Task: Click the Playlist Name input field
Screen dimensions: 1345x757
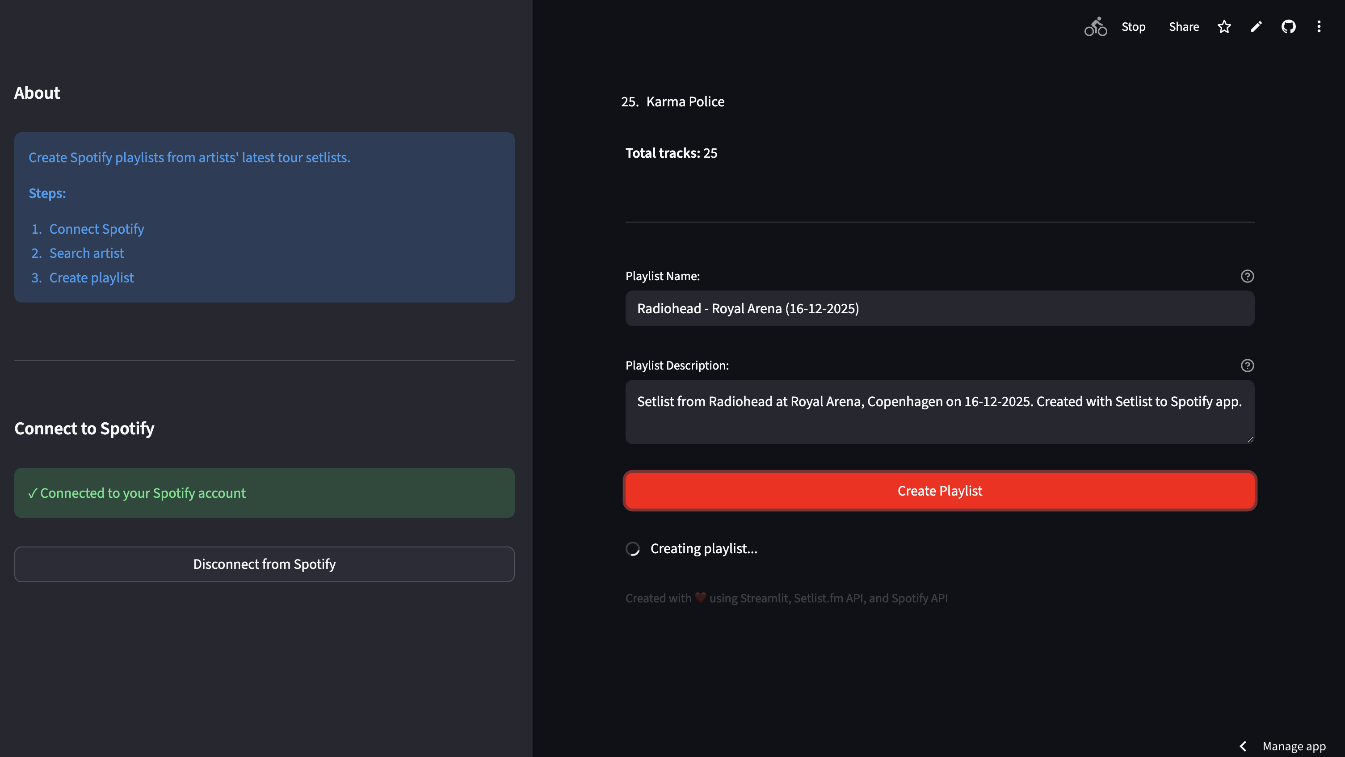Action: click(x=939, y=308)
